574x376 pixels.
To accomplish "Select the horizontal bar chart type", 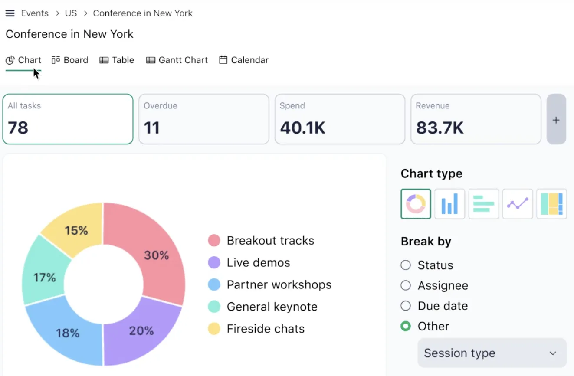I will pyautogui.click(x=483, y=204).
